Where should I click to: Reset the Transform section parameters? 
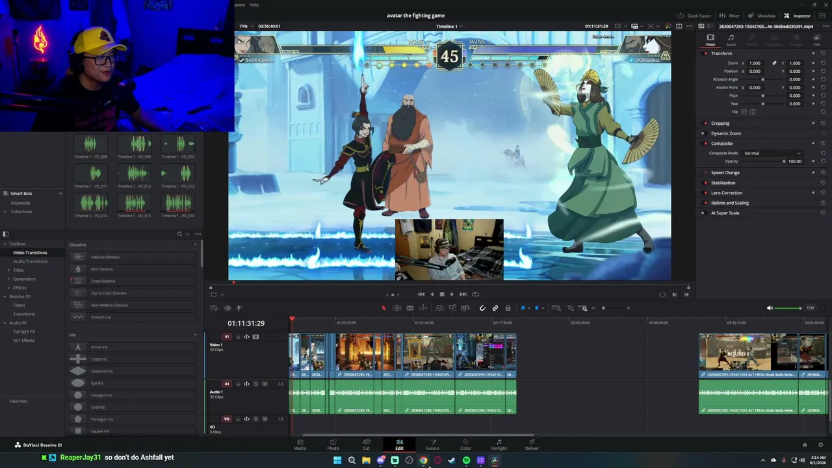[823, 53]
